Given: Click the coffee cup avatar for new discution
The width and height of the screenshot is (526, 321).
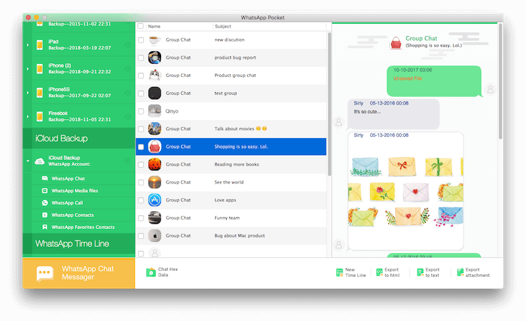Looking at the screenshot, I should [x=155, y=40].
